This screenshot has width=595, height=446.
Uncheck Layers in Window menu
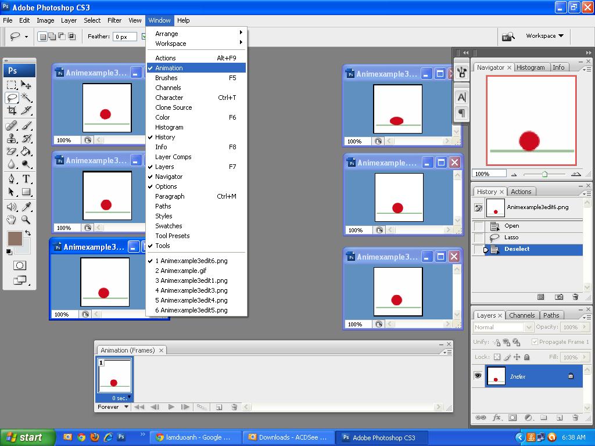pyautogui.click(x=196, y=167)
